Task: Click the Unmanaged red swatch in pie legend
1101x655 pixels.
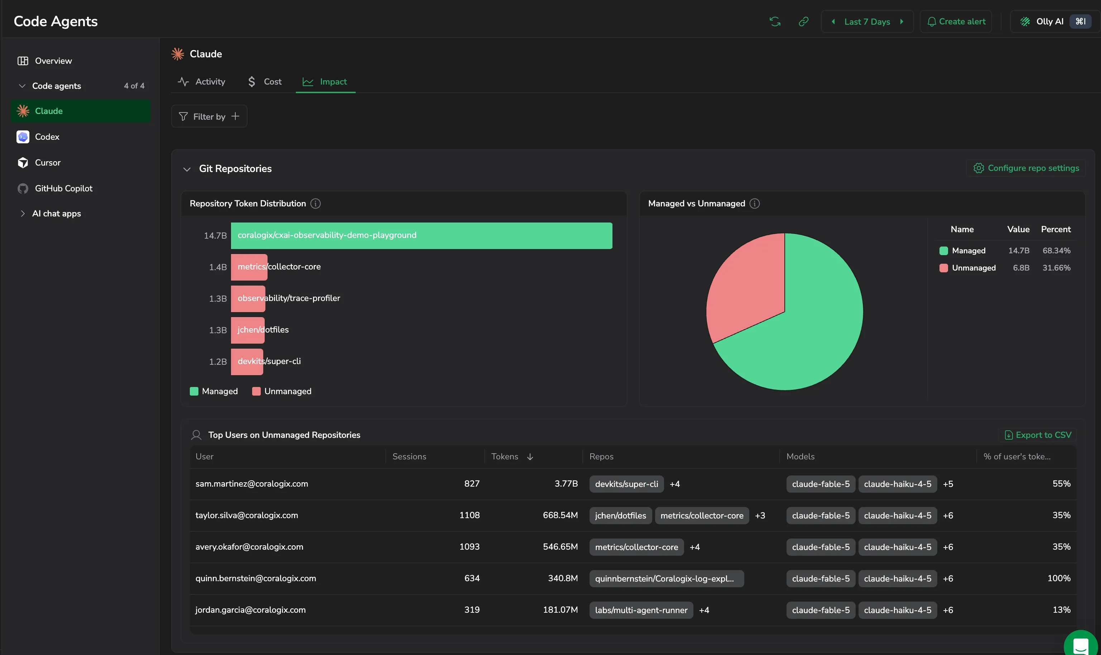Action: pos(943,268)
